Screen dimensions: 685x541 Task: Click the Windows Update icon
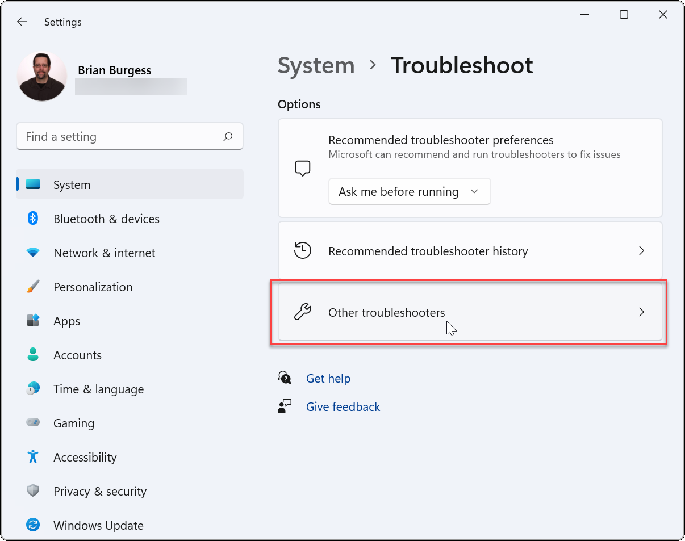[x=32, y=525]
